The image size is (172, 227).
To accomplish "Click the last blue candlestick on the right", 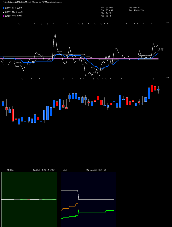I will point(158,90).
